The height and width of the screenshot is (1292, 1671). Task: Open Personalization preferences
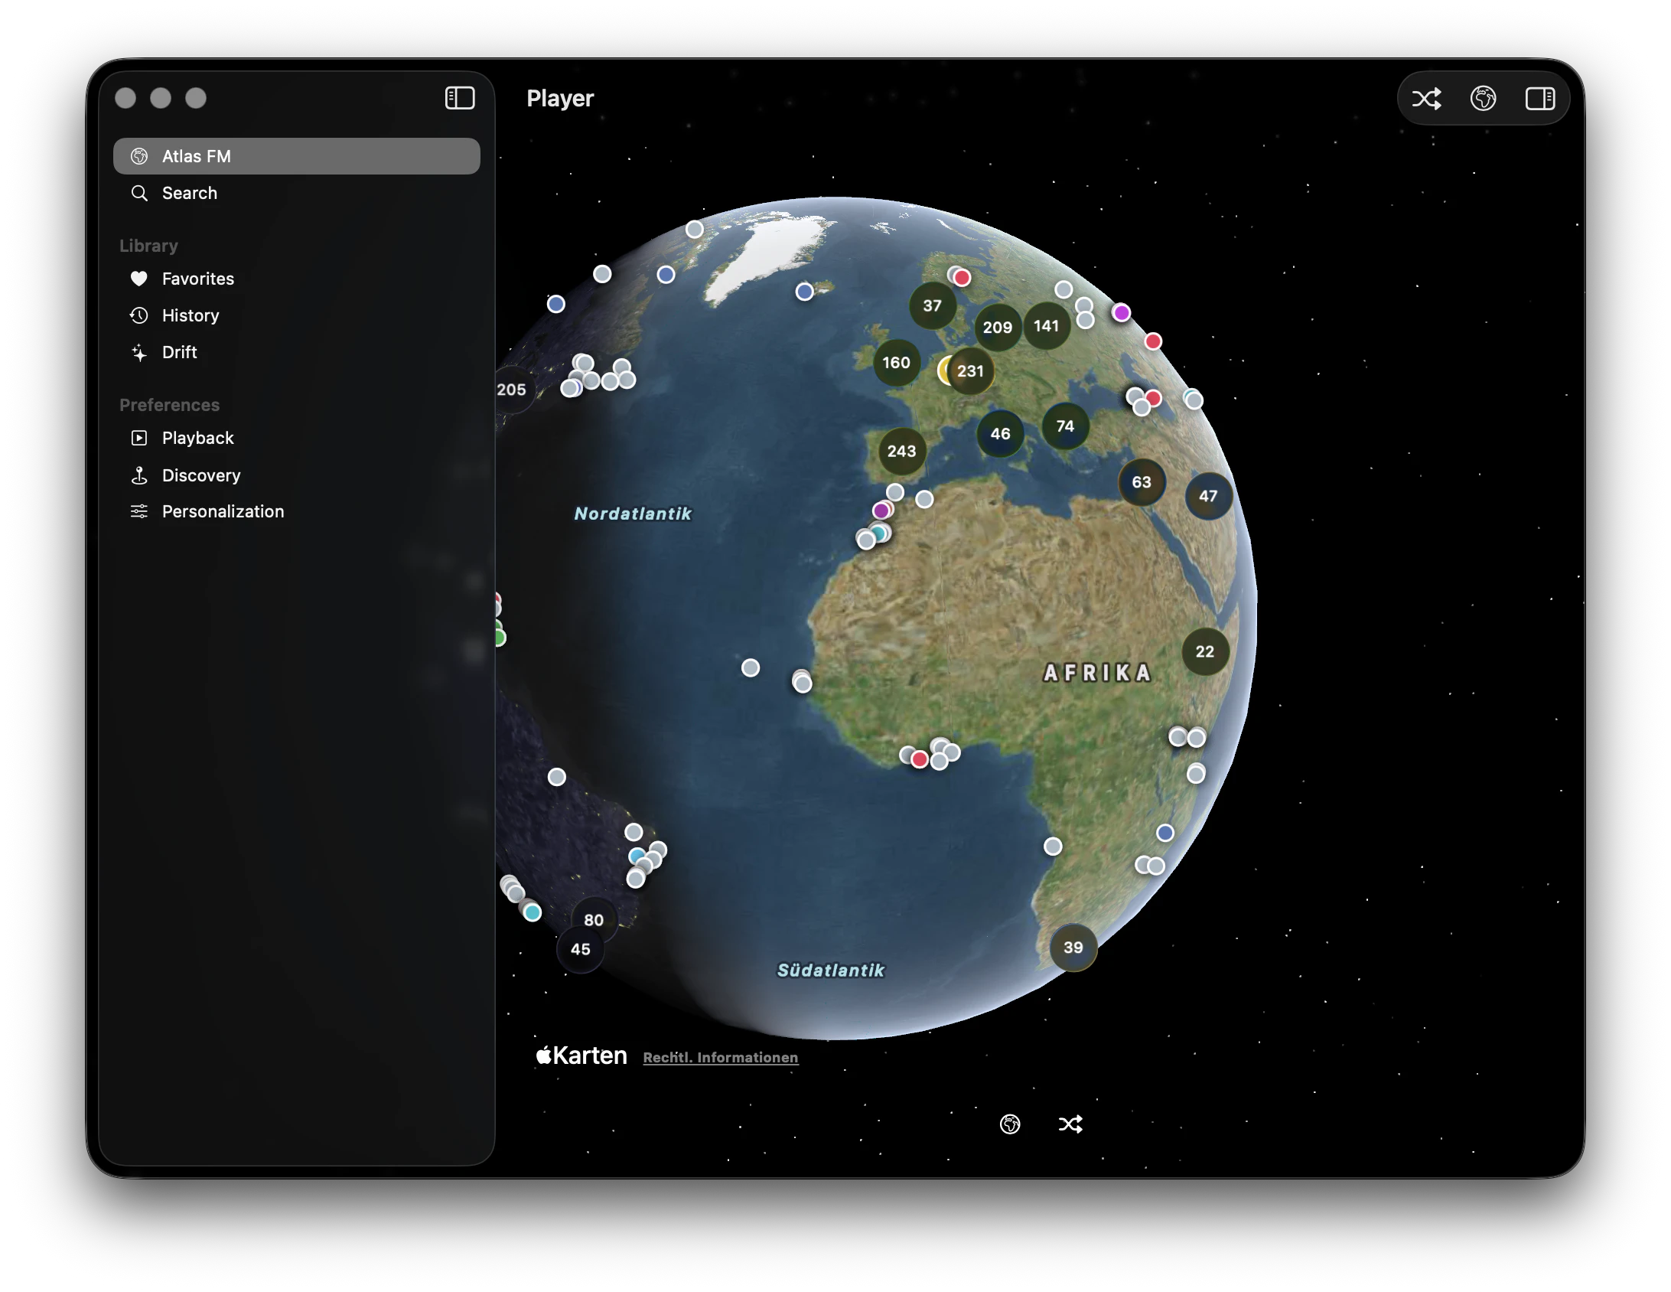[x=297, y=511]
